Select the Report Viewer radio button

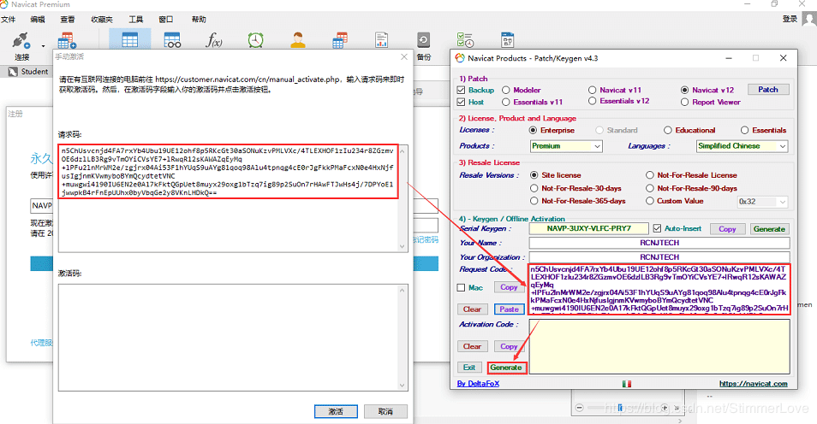pos(684,102)
